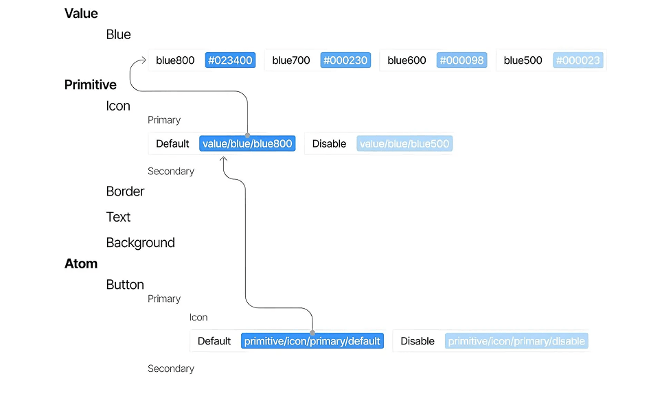The height and width of the screenshot is (398, 662).
Task: Click the primitive/icon/primary/default token chip
Action: [x=312, y=341]
